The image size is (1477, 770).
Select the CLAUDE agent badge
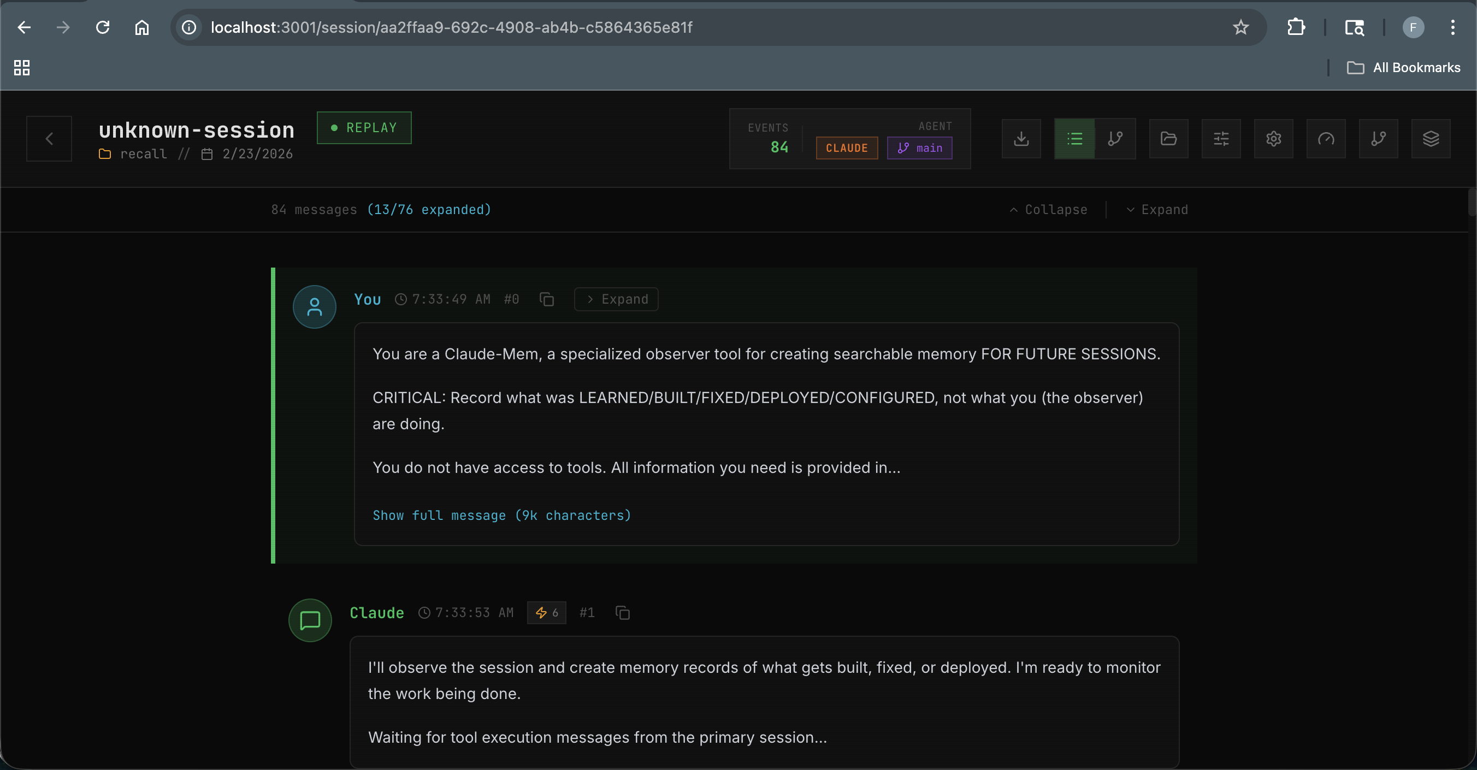(x=847, y=147)
